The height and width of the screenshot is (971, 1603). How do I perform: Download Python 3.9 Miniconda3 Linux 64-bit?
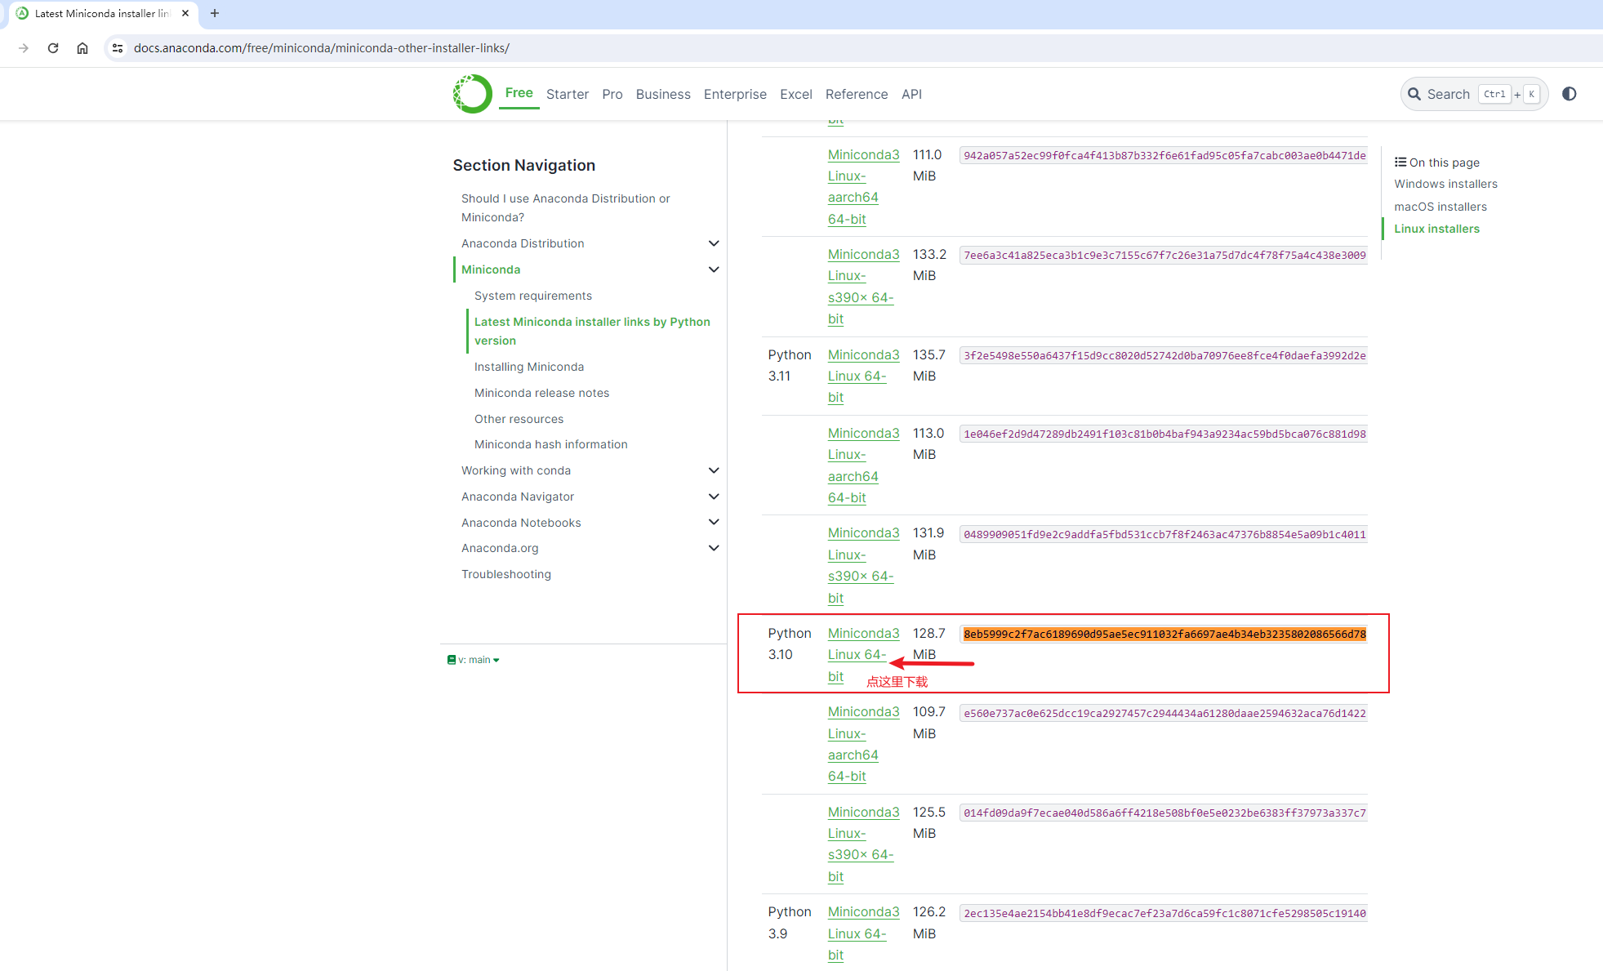pos(863,933)
